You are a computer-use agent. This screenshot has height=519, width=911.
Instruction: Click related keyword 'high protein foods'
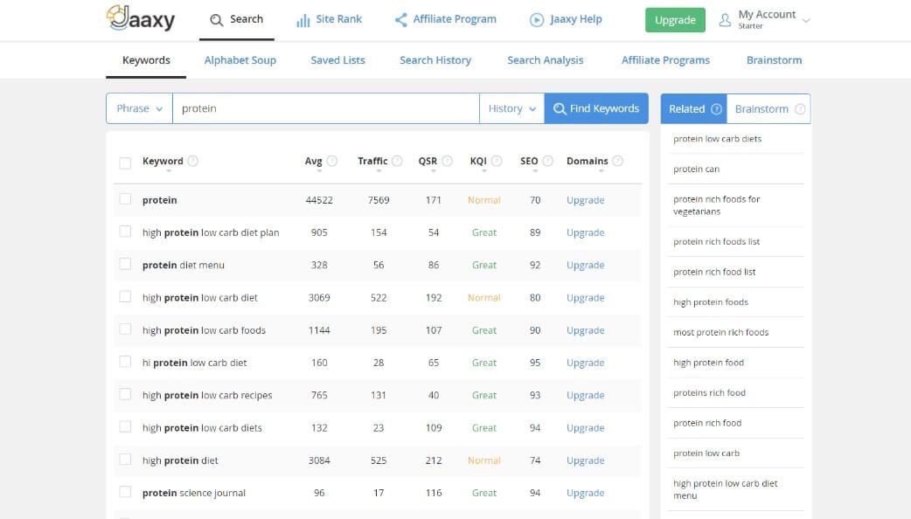coord(711,302)
